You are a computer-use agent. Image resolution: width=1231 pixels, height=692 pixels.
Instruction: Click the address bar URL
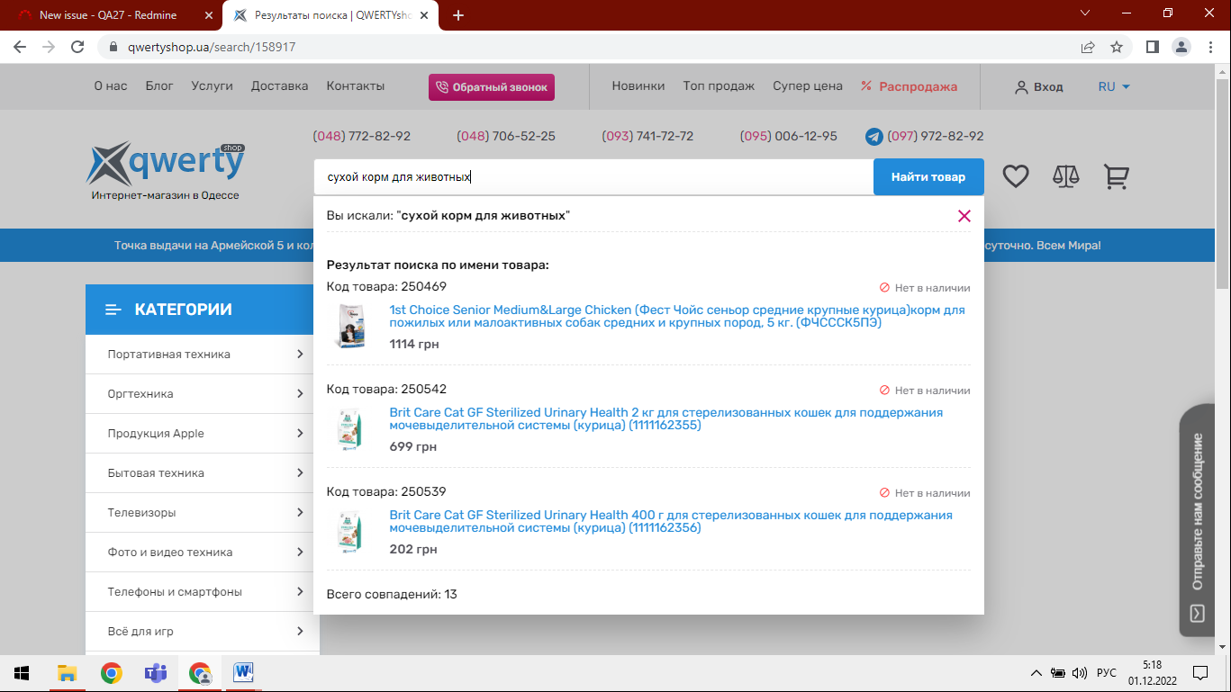pos(212,47)
